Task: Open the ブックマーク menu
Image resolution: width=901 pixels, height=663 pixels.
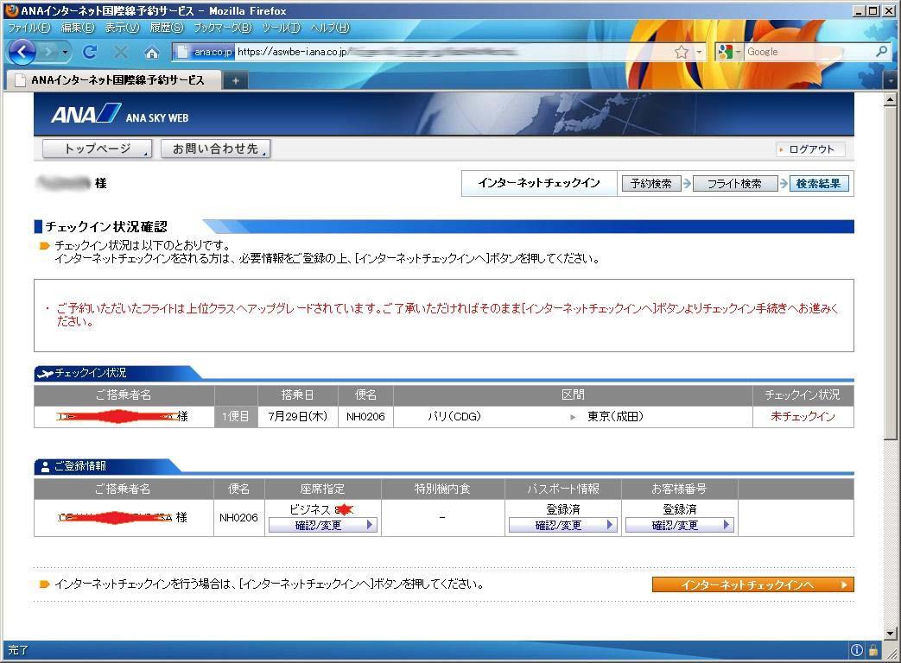Action: click(x=222, y=28)
